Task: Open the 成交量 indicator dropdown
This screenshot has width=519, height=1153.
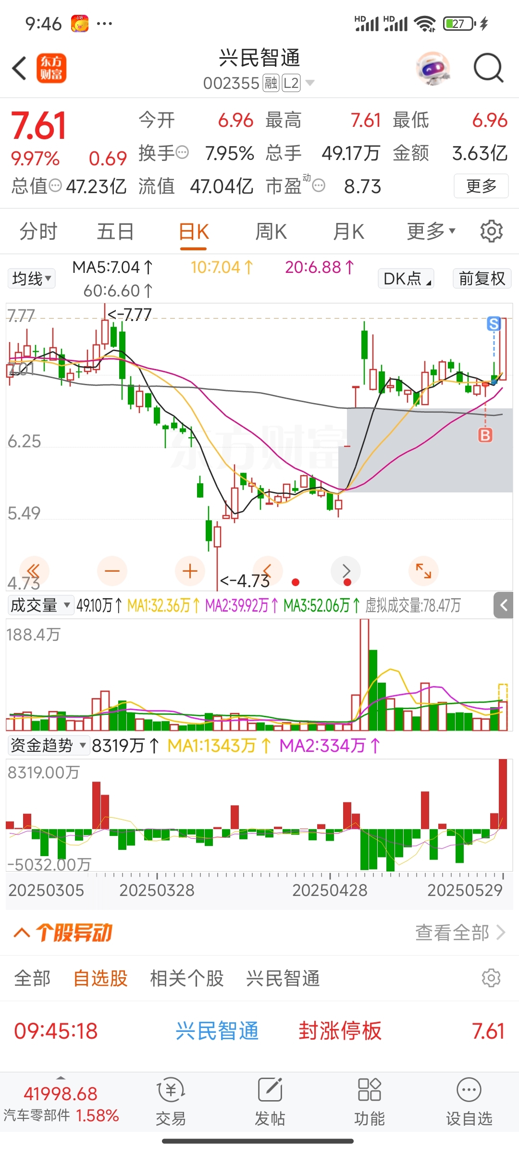Action: point(40,605)
